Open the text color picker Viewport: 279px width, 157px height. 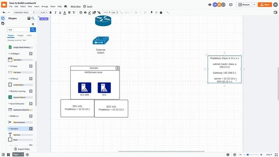(65, 13)
